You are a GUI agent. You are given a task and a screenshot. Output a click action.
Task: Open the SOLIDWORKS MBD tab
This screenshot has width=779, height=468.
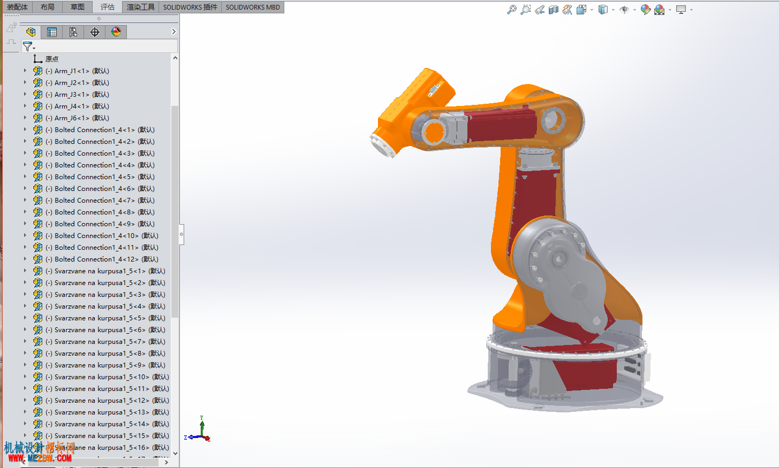coord(253,7)
